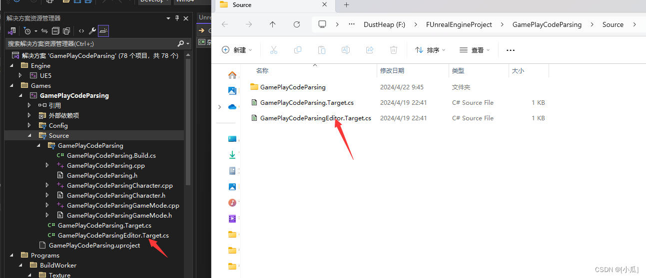Click the Copy icon in File Explorer toolbar

(298, 50)
